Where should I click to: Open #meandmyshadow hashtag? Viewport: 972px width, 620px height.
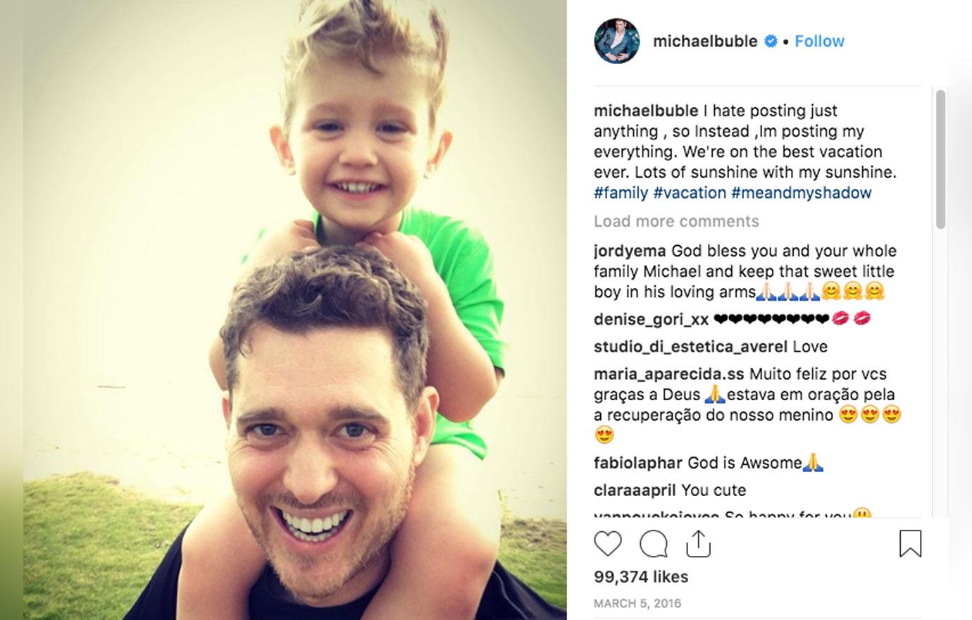802,192
